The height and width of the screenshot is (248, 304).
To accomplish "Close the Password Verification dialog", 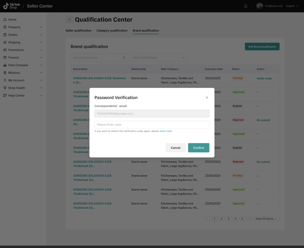I will coord(207,97).
